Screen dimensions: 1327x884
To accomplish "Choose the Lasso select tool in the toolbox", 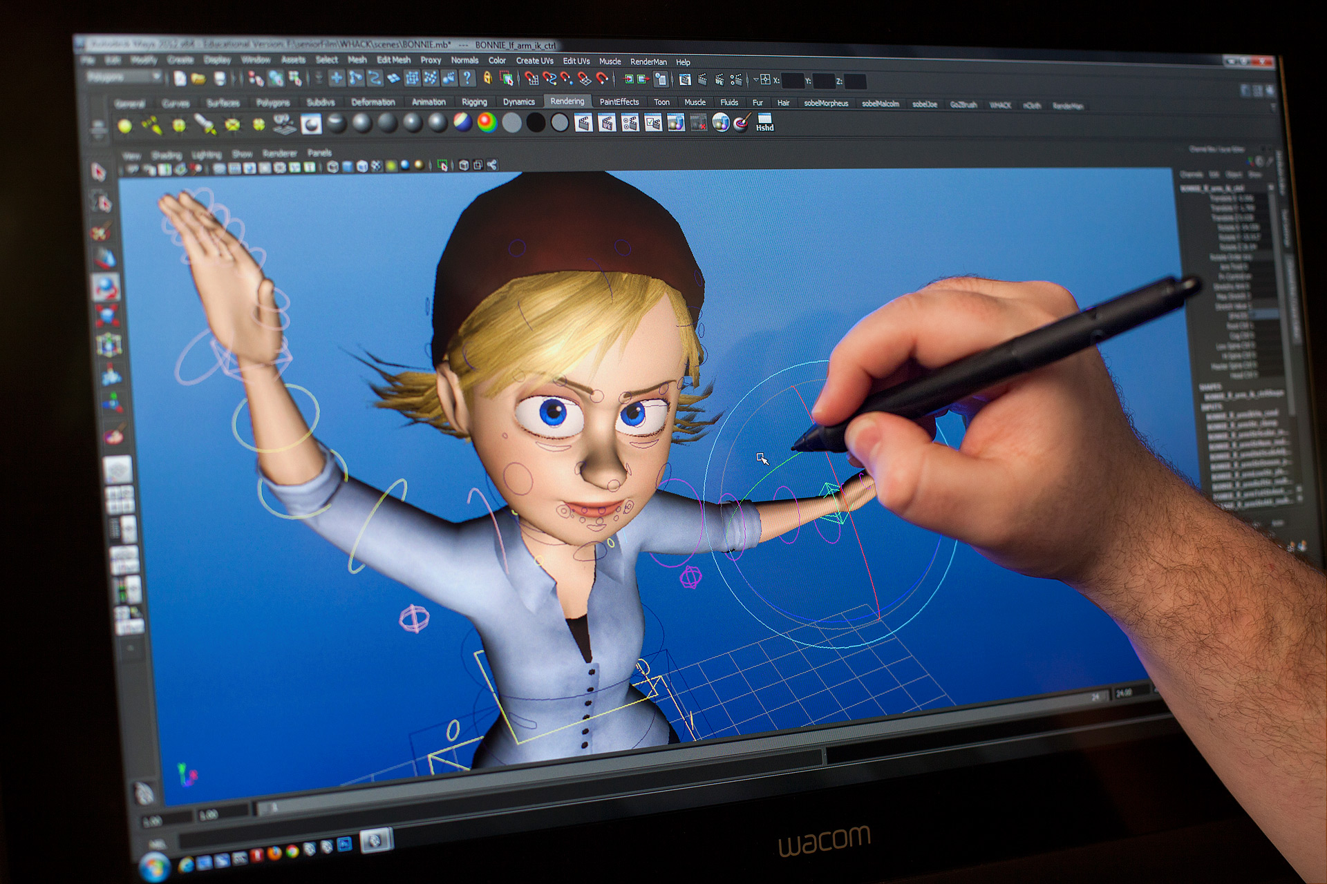I will (x=102, y=202).
